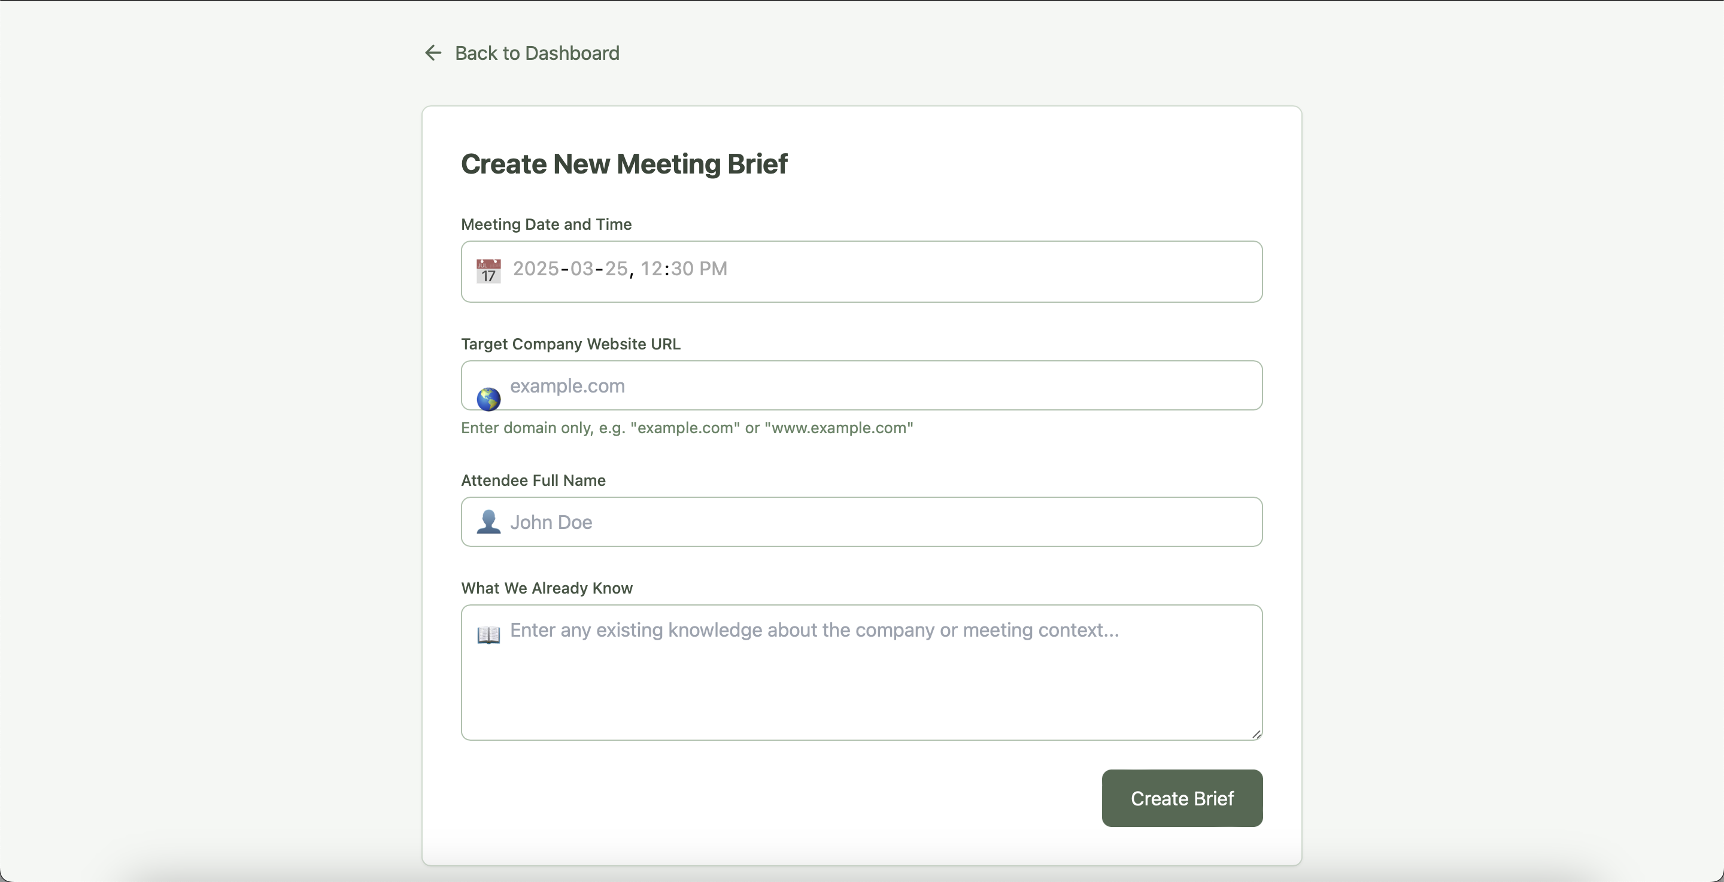Click the John Doe name input
The image size is (1724, 882).
point(870,522)
